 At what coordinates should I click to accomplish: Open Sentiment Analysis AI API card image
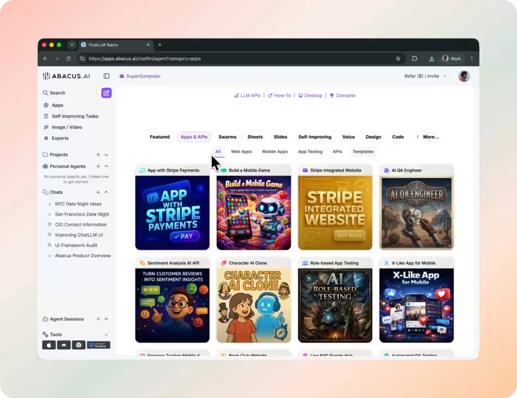coord(172,305)
